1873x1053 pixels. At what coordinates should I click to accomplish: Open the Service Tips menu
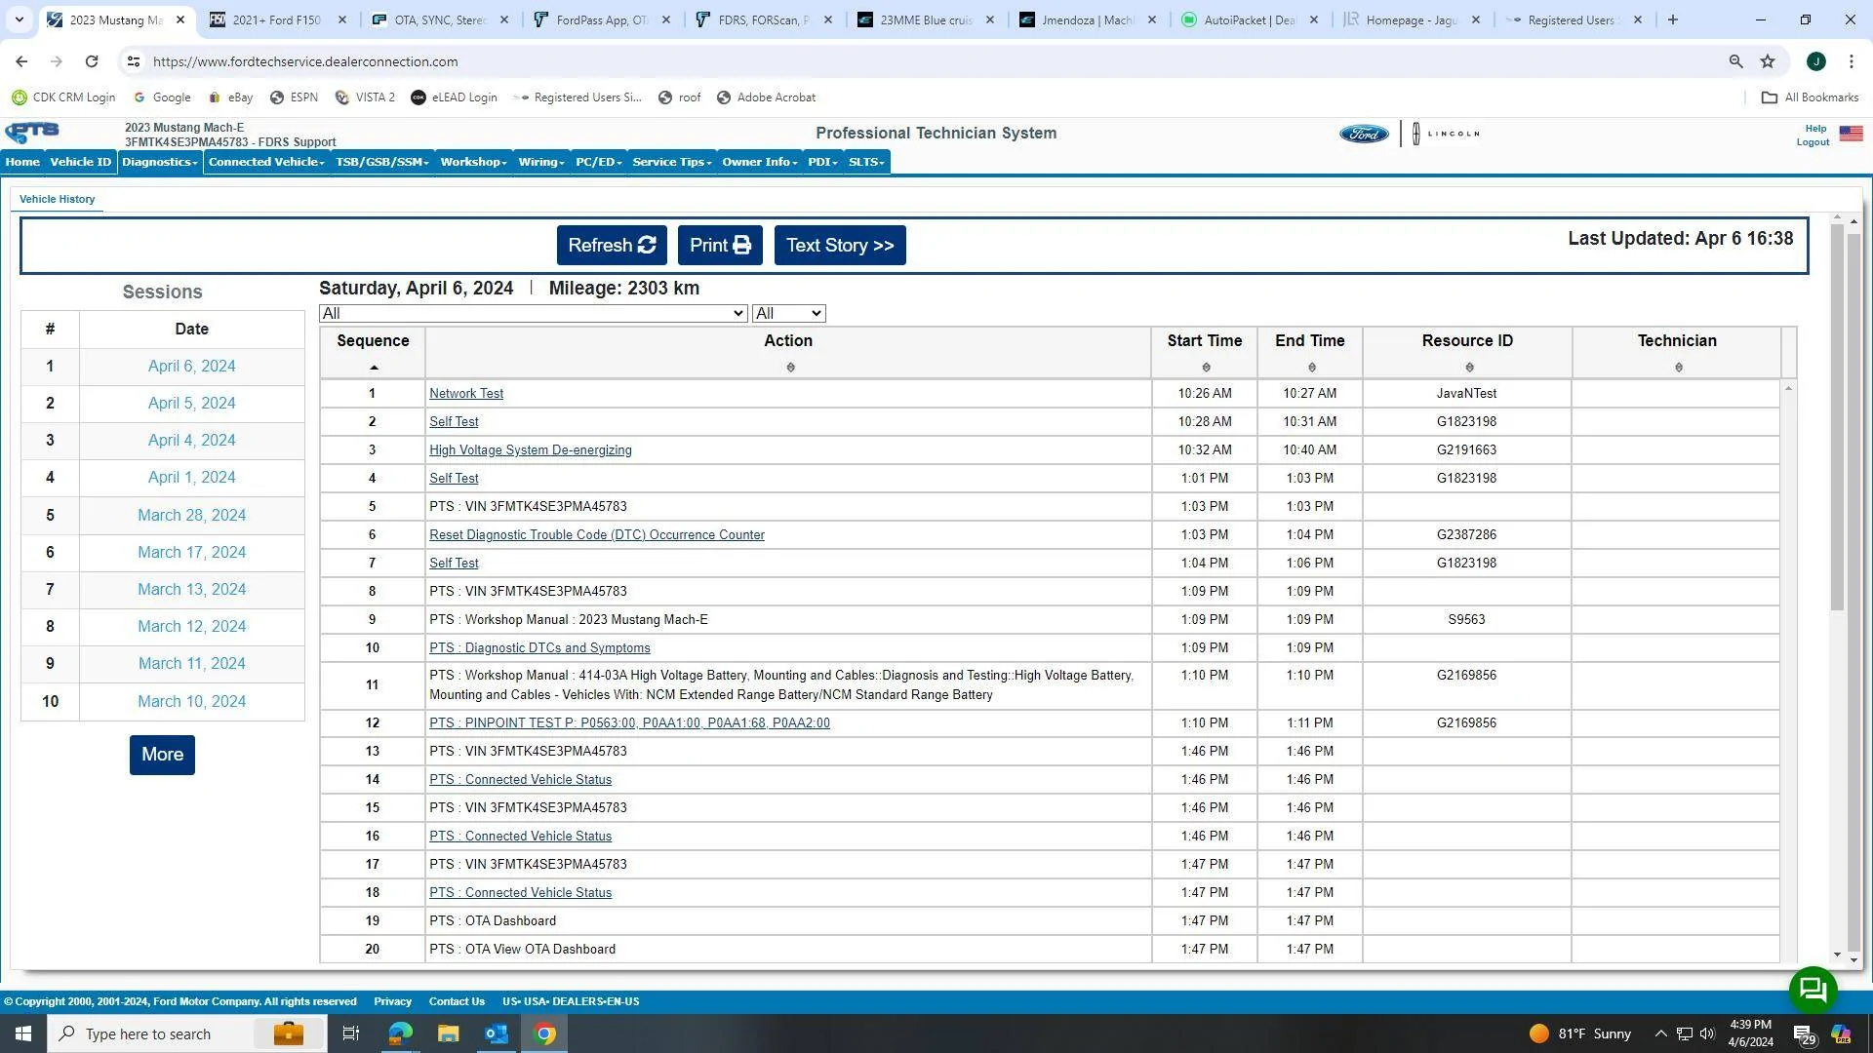click(672, 162)
